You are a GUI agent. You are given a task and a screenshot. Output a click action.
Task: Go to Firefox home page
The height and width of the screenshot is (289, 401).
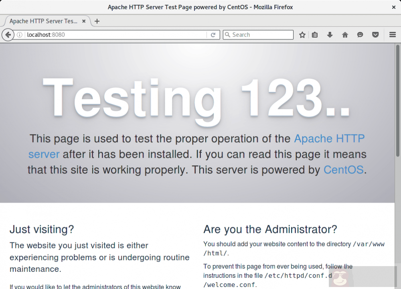pos(345,35)
